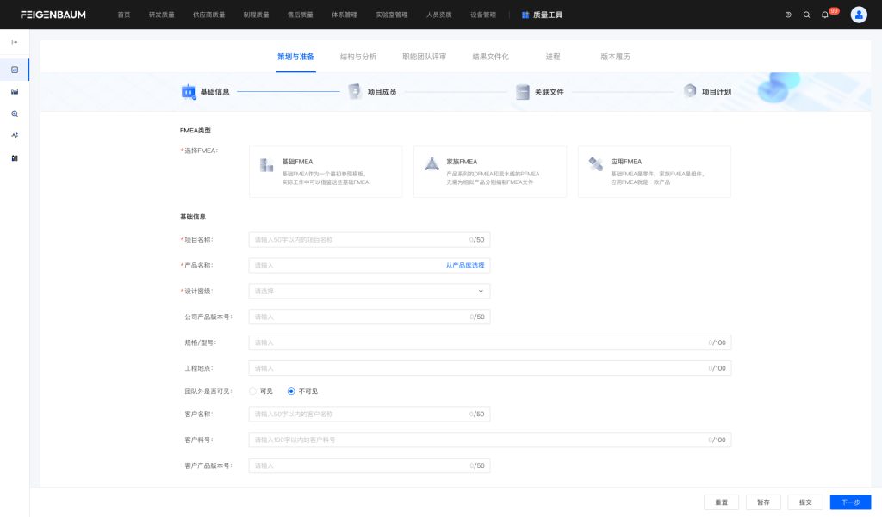Viewport: 882px width, 517px height.
Task: Click the 暂存 button
Action: coord(763,502)
